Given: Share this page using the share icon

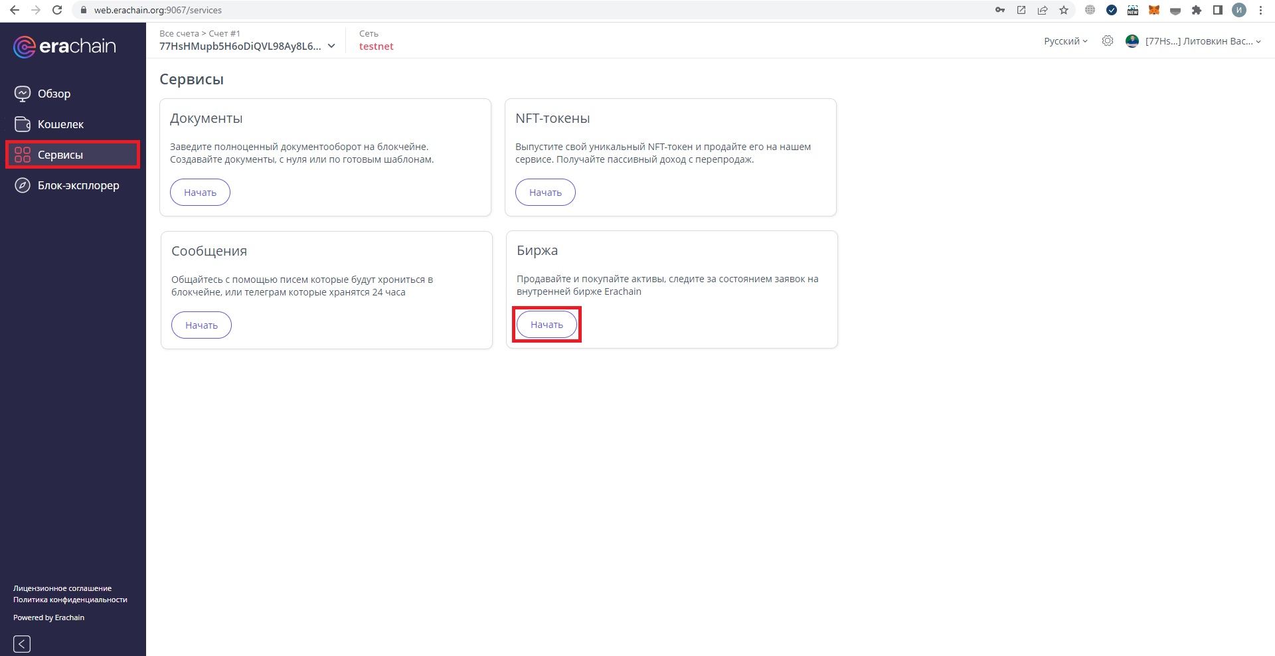Looking at the screenshot, I should tap(1043, 10).
